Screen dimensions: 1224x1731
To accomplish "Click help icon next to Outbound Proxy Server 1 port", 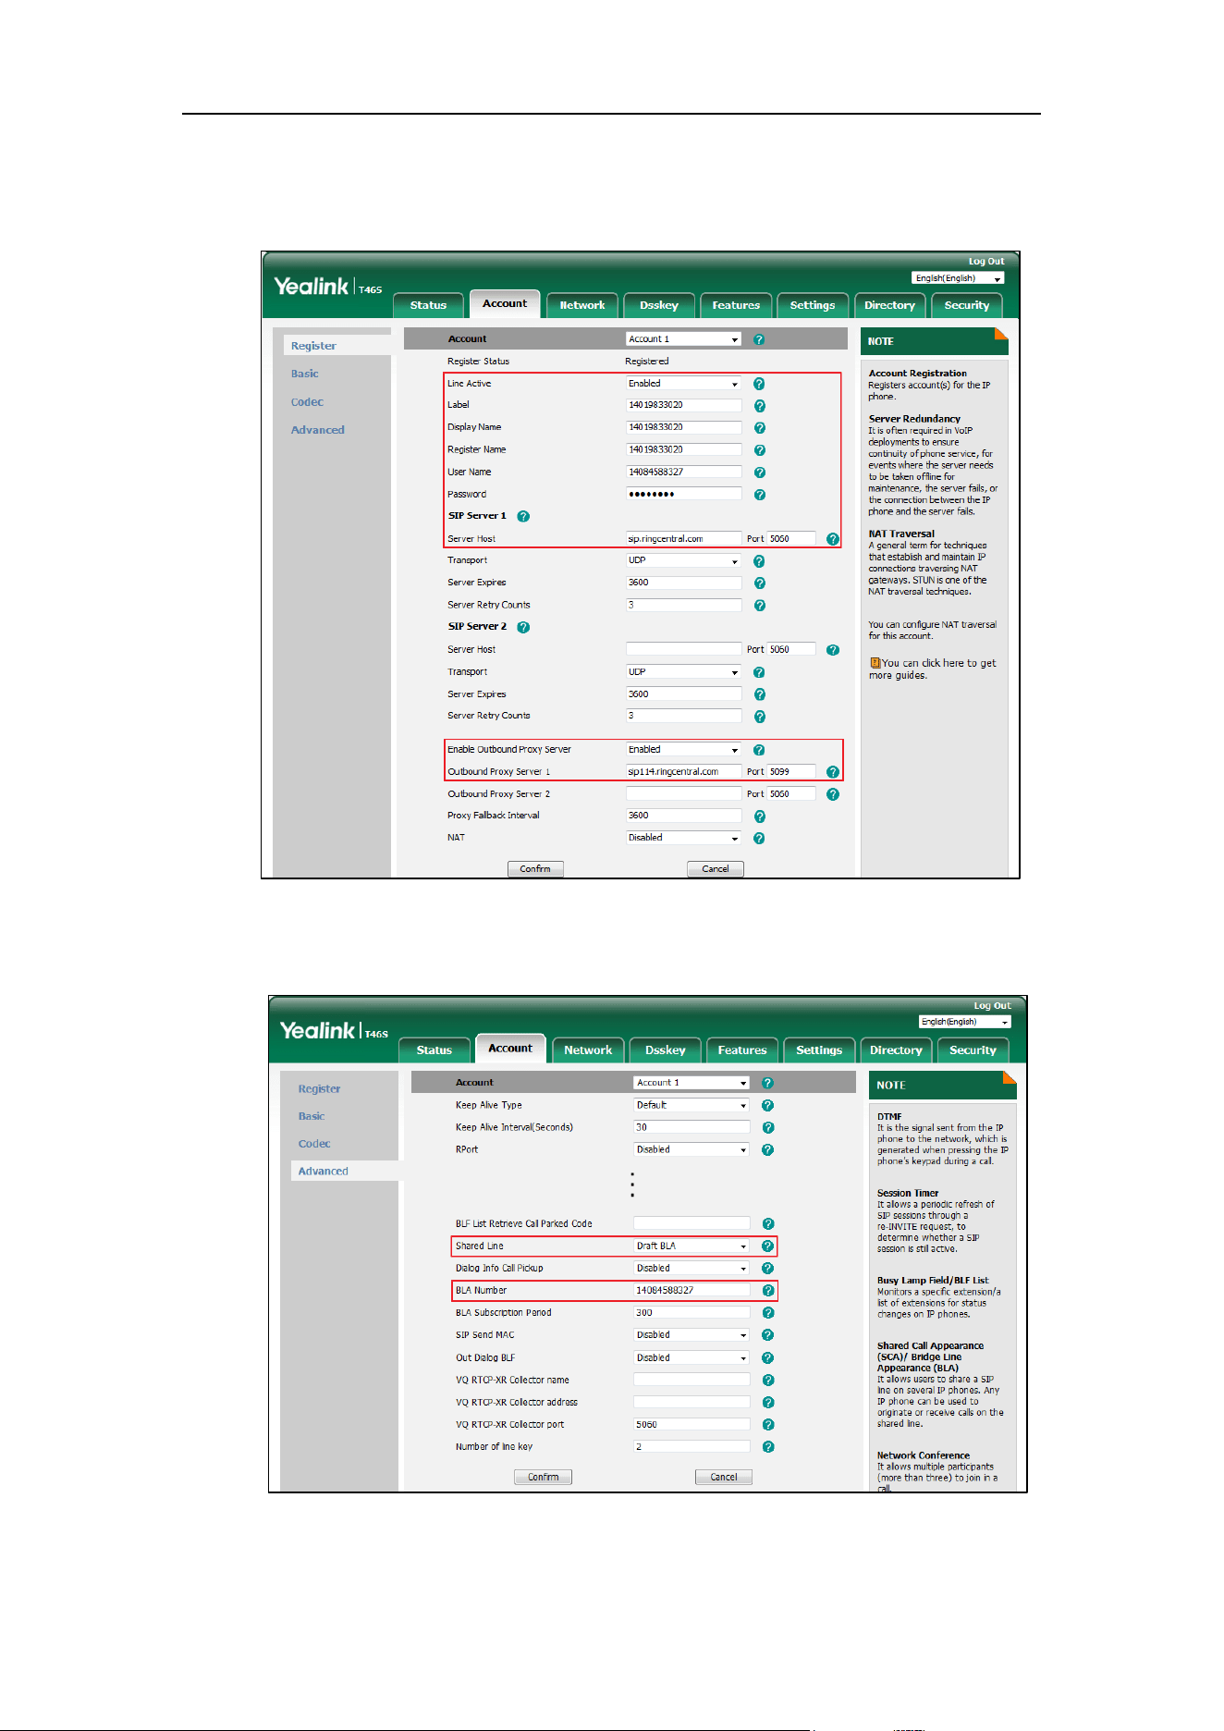I will [833, 772].
